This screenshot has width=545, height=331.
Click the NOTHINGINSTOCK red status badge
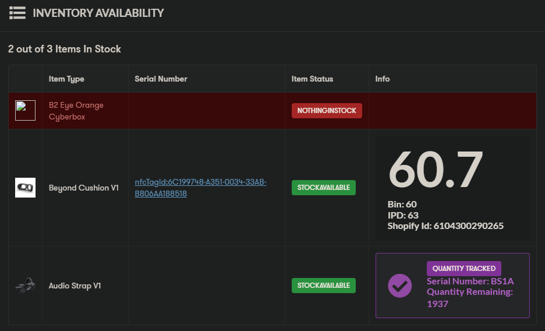point(327,111)
